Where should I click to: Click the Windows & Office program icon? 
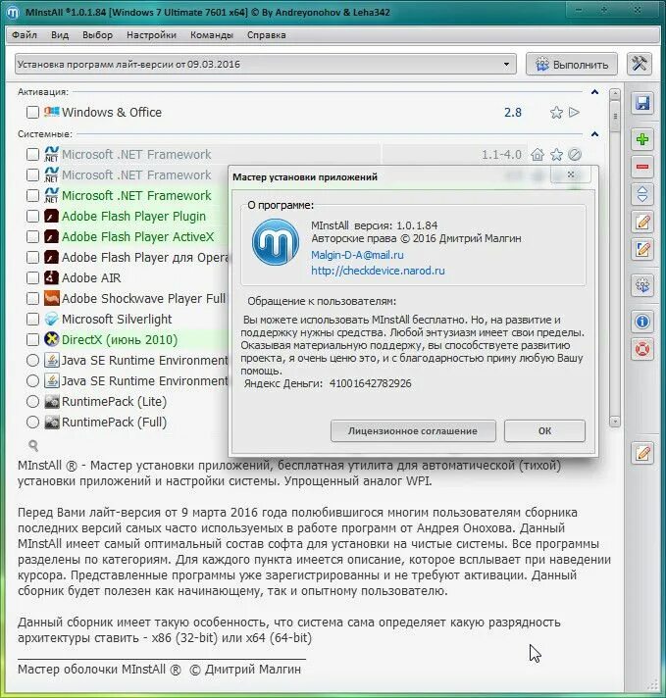click(x=52, y=112)
